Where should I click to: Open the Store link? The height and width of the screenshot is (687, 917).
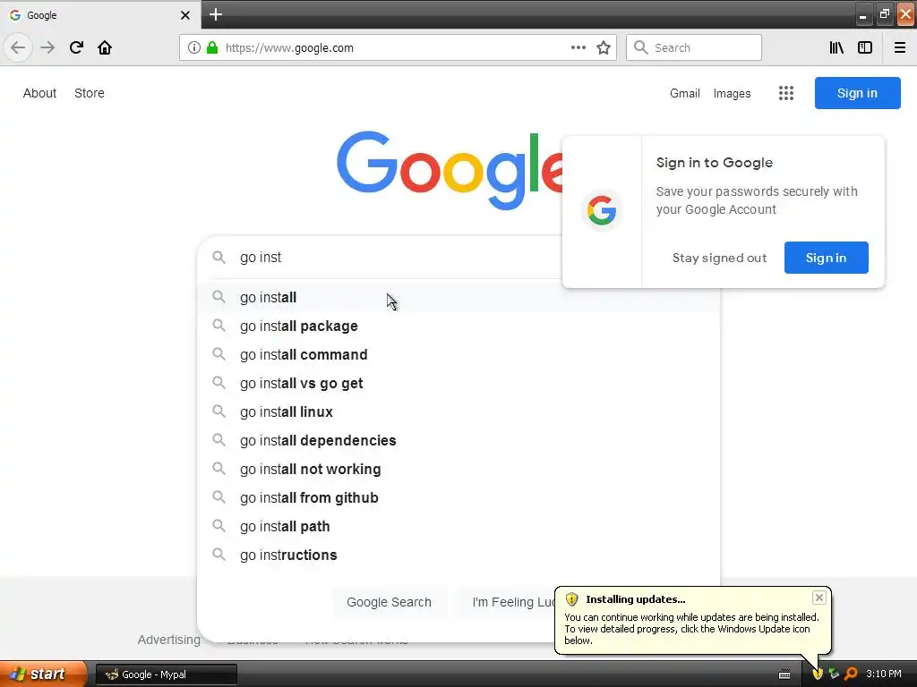(x=90, y=93)
